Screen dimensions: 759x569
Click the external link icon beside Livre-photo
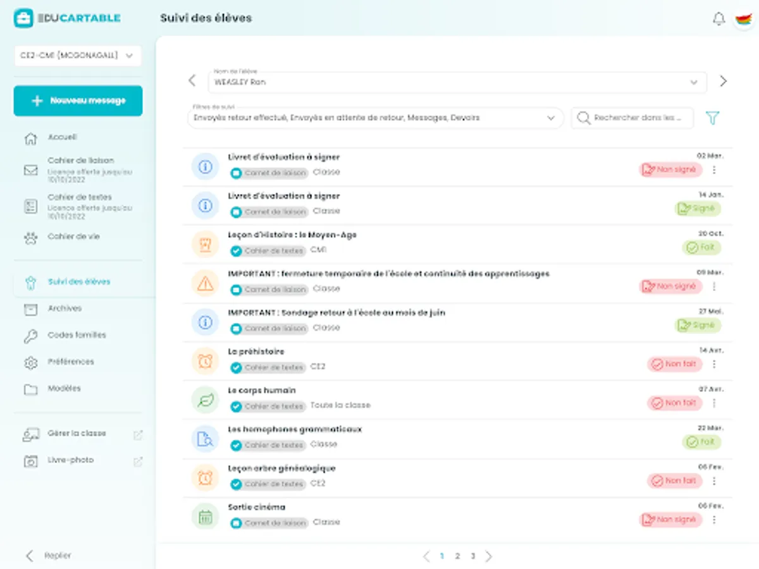tap(138, 462)
